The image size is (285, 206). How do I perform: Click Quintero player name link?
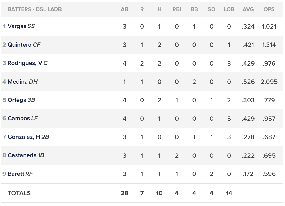pyautogui.click(x=19, y=45)
